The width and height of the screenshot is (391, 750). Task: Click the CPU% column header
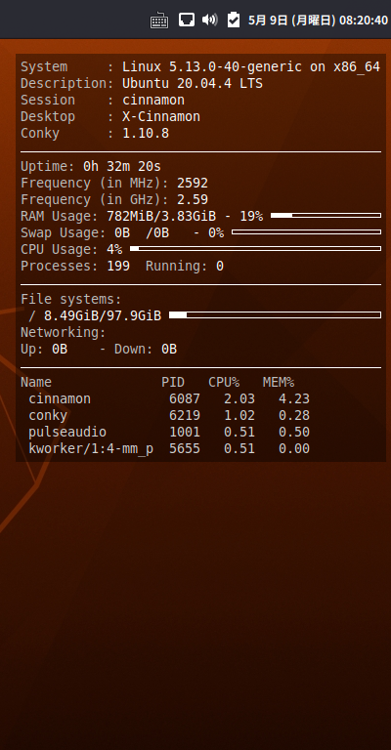[224, 382]
